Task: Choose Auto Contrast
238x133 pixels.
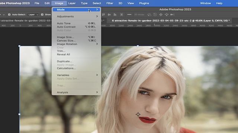Action: pos(77,27)
